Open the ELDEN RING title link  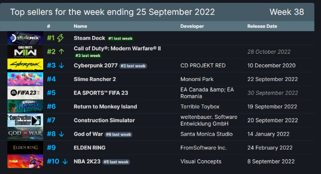[89, 148]
